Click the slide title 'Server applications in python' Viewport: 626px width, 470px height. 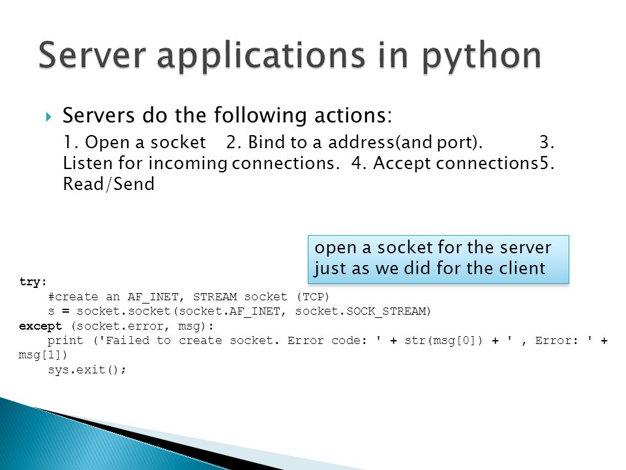(x=290, y=56)
